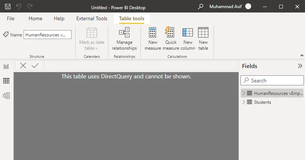Switch to the Home ribbon tab
The width and height of the screenshot is (305, 160).
click(35, 18)
